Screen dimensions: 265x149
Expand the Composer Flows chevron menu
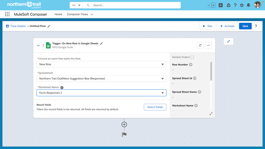[92, 15]
